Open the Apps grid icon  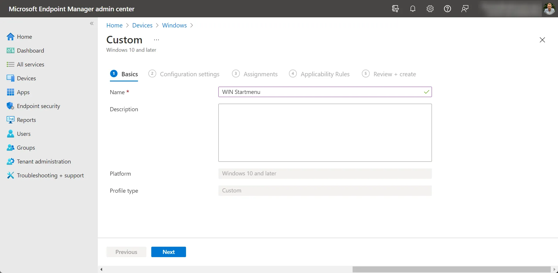10,92
